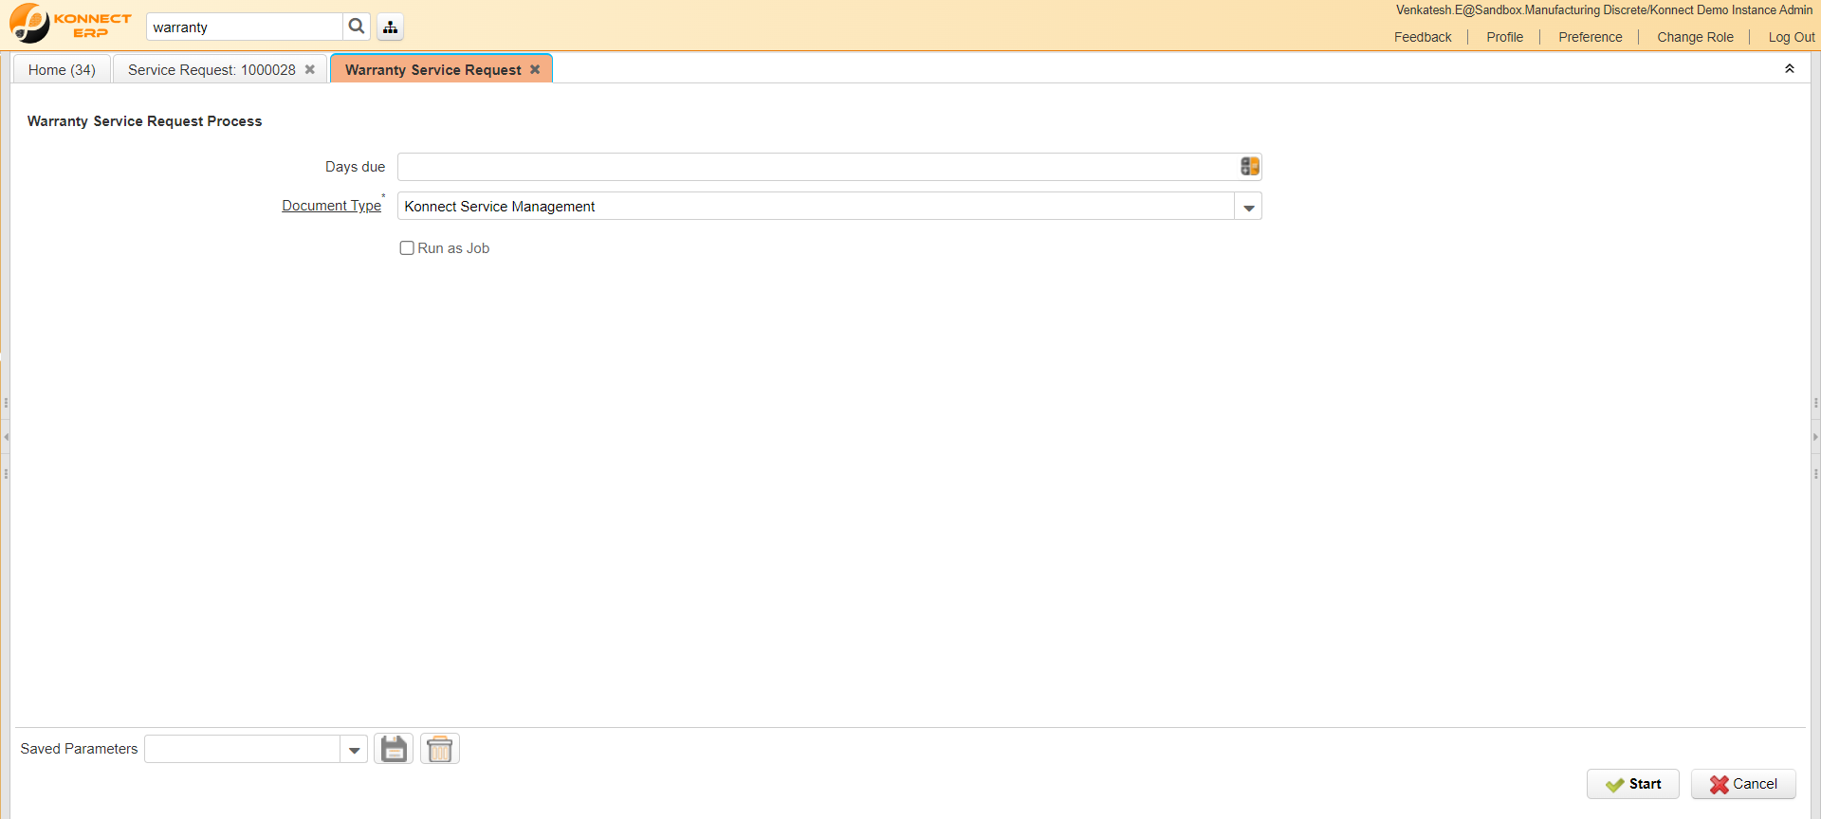Screen dimensions: 1821x819
Task: Expand the Document Type dropdown arrow
Action: [x=1248, y=207]
